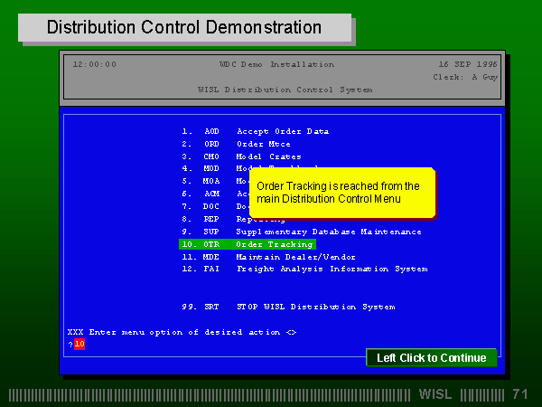Choose option 3 Model Crates

point(241,156)
